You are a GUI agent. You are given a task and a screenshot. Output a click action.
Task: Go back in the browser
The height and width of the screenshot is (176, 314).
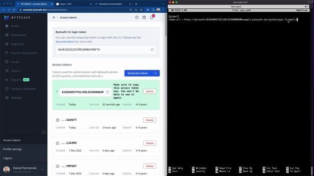[3, 10]
